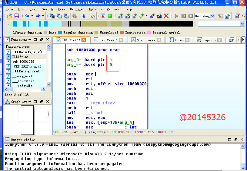Click the Open file toolbar icon
247x171 pixels.
pos(10,16)
